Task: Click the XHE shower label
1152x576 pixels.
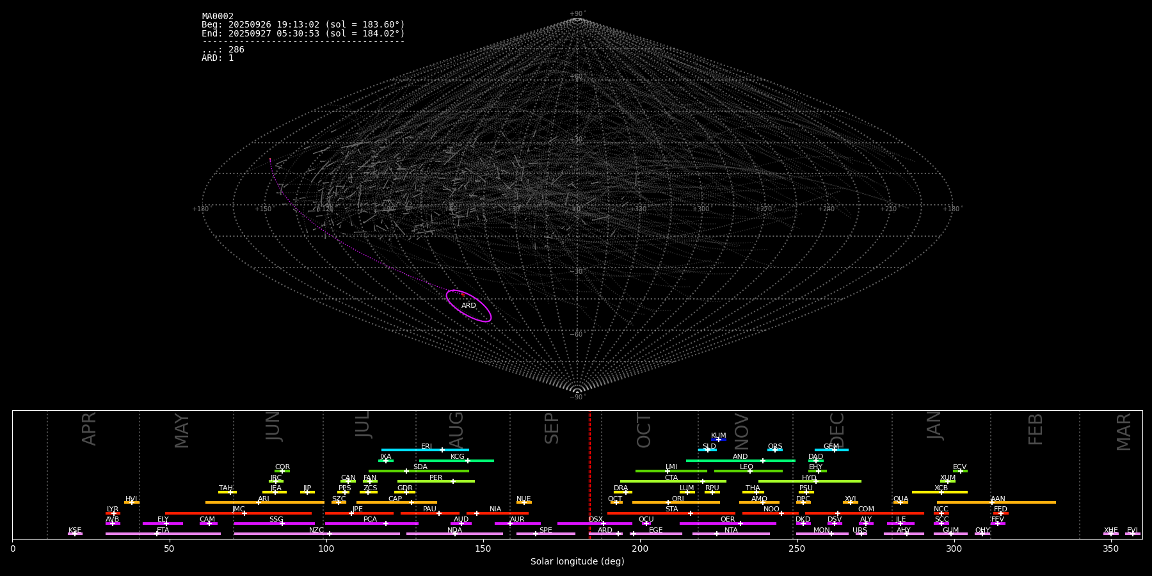Action: [1111, 531]
